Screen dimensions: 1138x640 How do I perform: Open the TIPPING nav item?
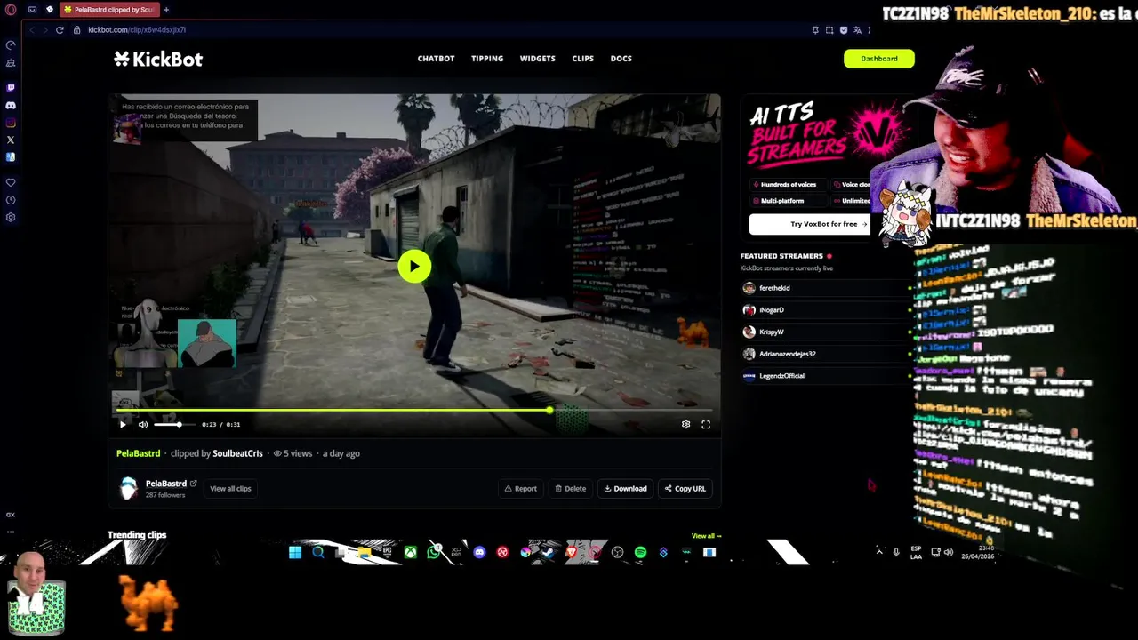point(487,59)
